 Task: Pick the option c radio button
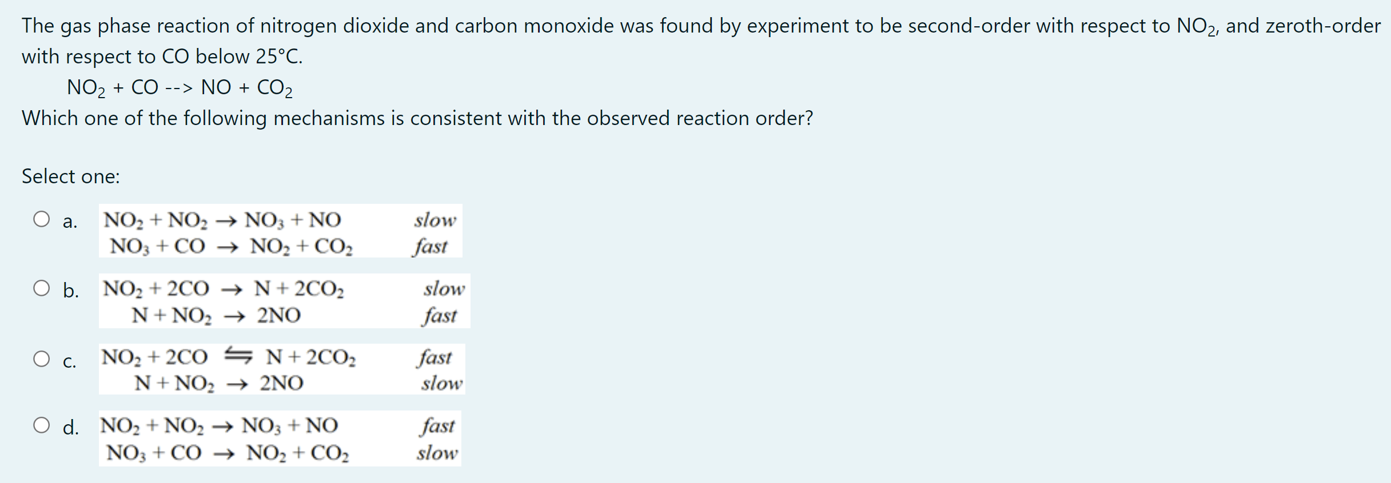pyautogui.click(x=41, y=359)
